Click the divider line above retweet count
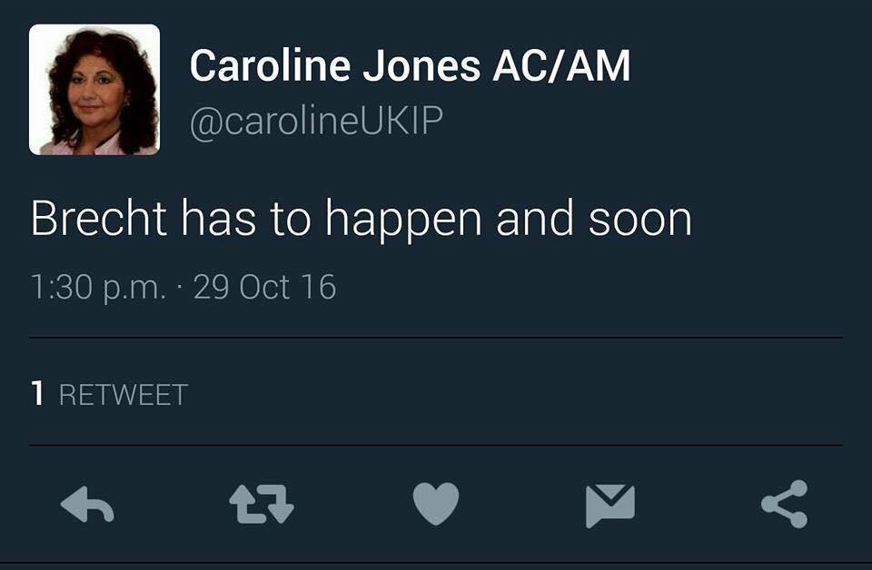The width and height of the screenshot is (872, 570). 436,338
